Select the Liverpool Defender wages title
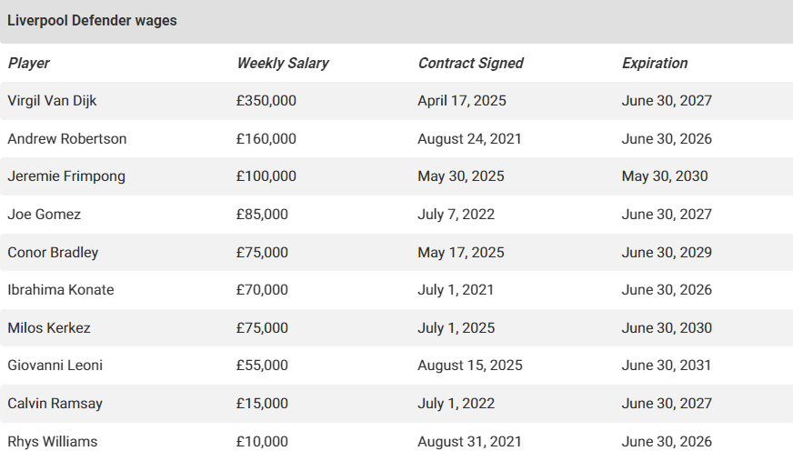Viewport: 793px width, 461px height. coord(92,21)
